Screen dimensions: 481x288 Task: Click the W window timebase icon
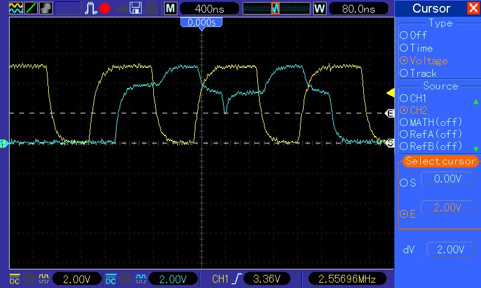click(x=319, y=8)
